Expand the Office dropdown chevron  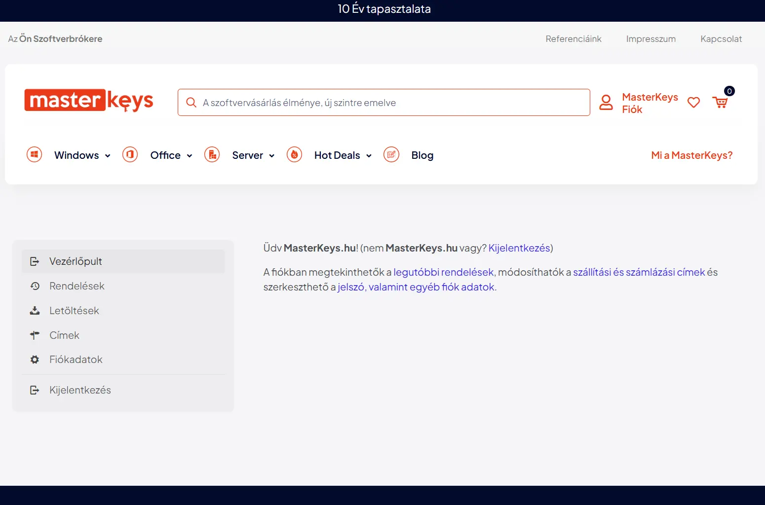click(190, 156)
